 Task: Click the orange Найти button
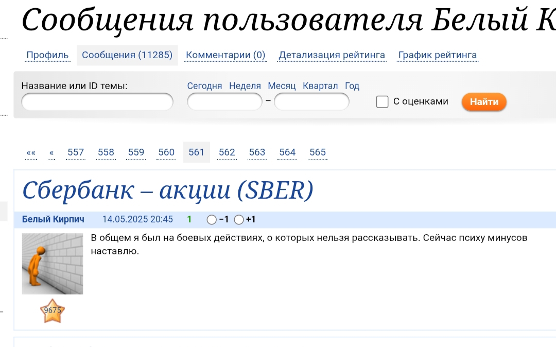484,102
